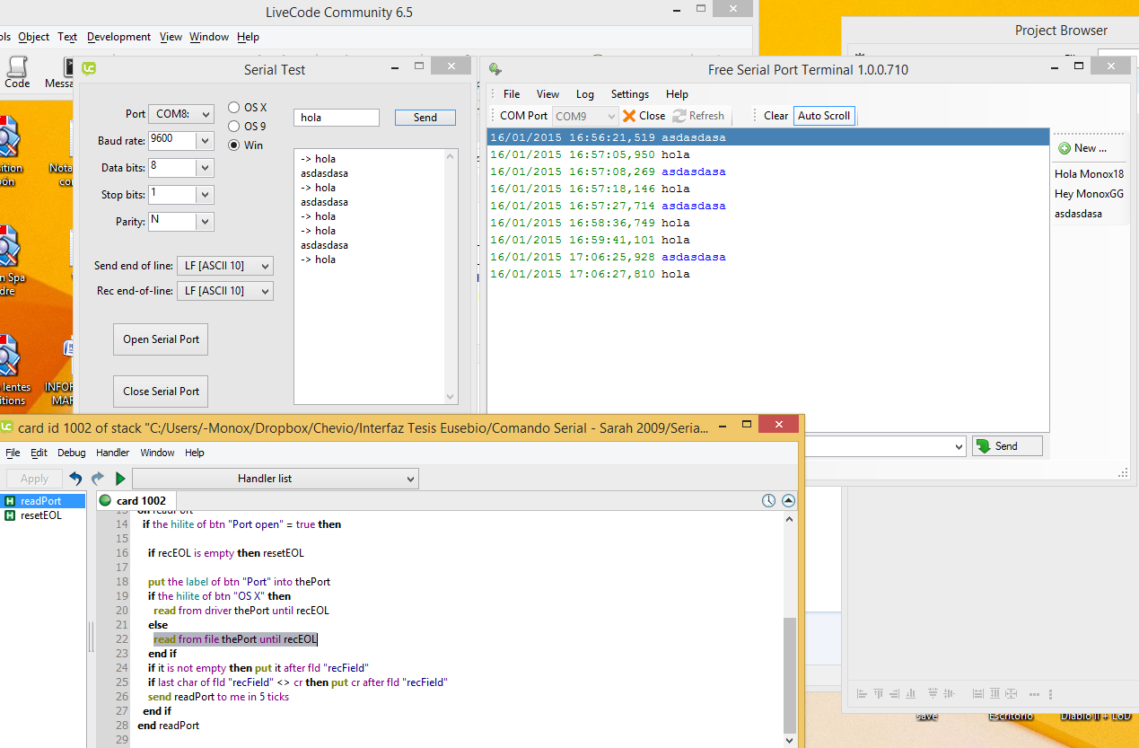Open the Baud rate dropdown
1139x748 pixels.
(x=205, y=141)
